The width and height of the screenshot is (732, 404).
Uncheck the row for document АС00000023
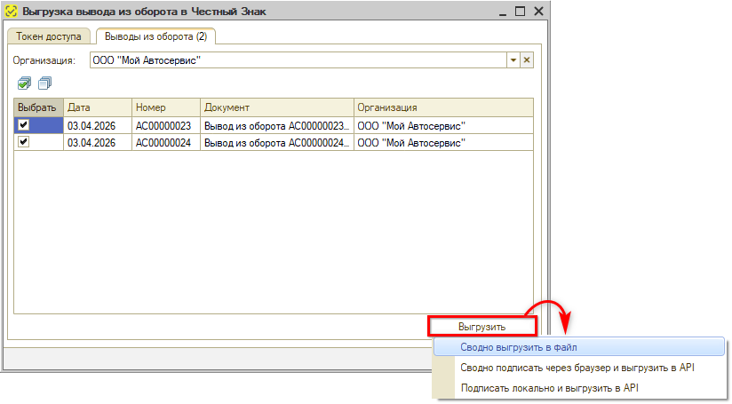24,125
